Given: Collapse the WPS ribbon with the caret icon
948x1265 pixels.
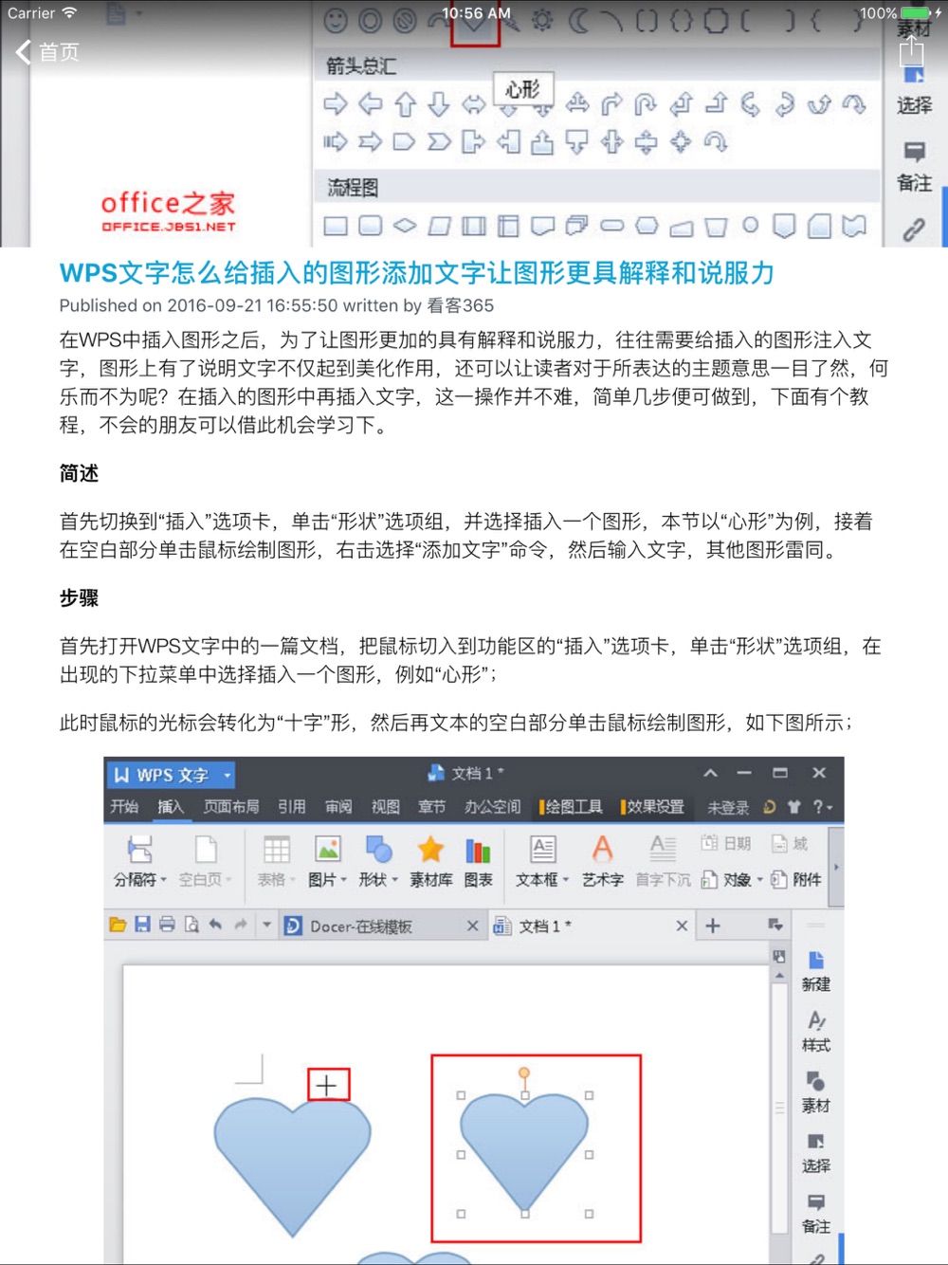Looking at the screenshot, I should tap(710, 773).
